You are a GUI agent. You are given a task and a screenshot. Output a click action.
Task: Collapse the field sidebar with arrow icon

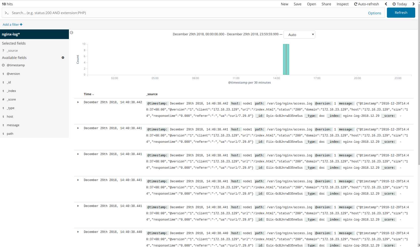pyautogui.click(x=72, y=33)
